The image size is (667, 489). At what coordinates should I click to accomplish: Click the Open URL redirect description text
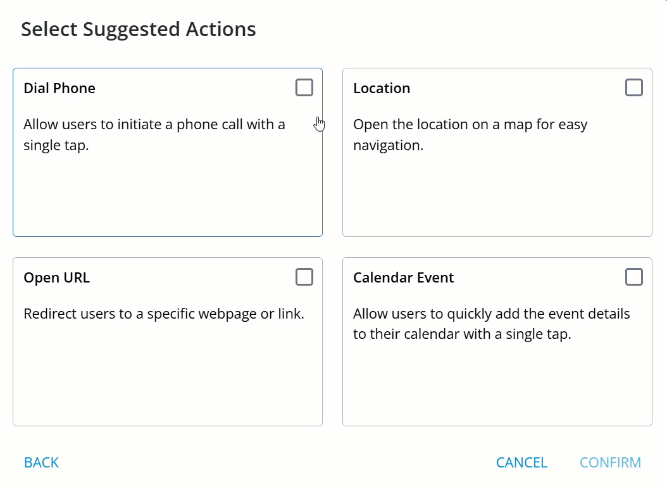(163, 314)
